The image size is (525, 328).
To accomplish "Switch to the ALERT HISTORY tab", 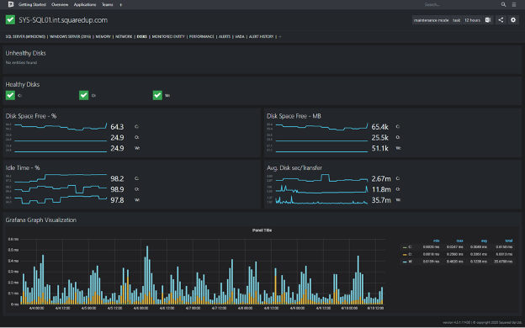I will pos(261,36).
